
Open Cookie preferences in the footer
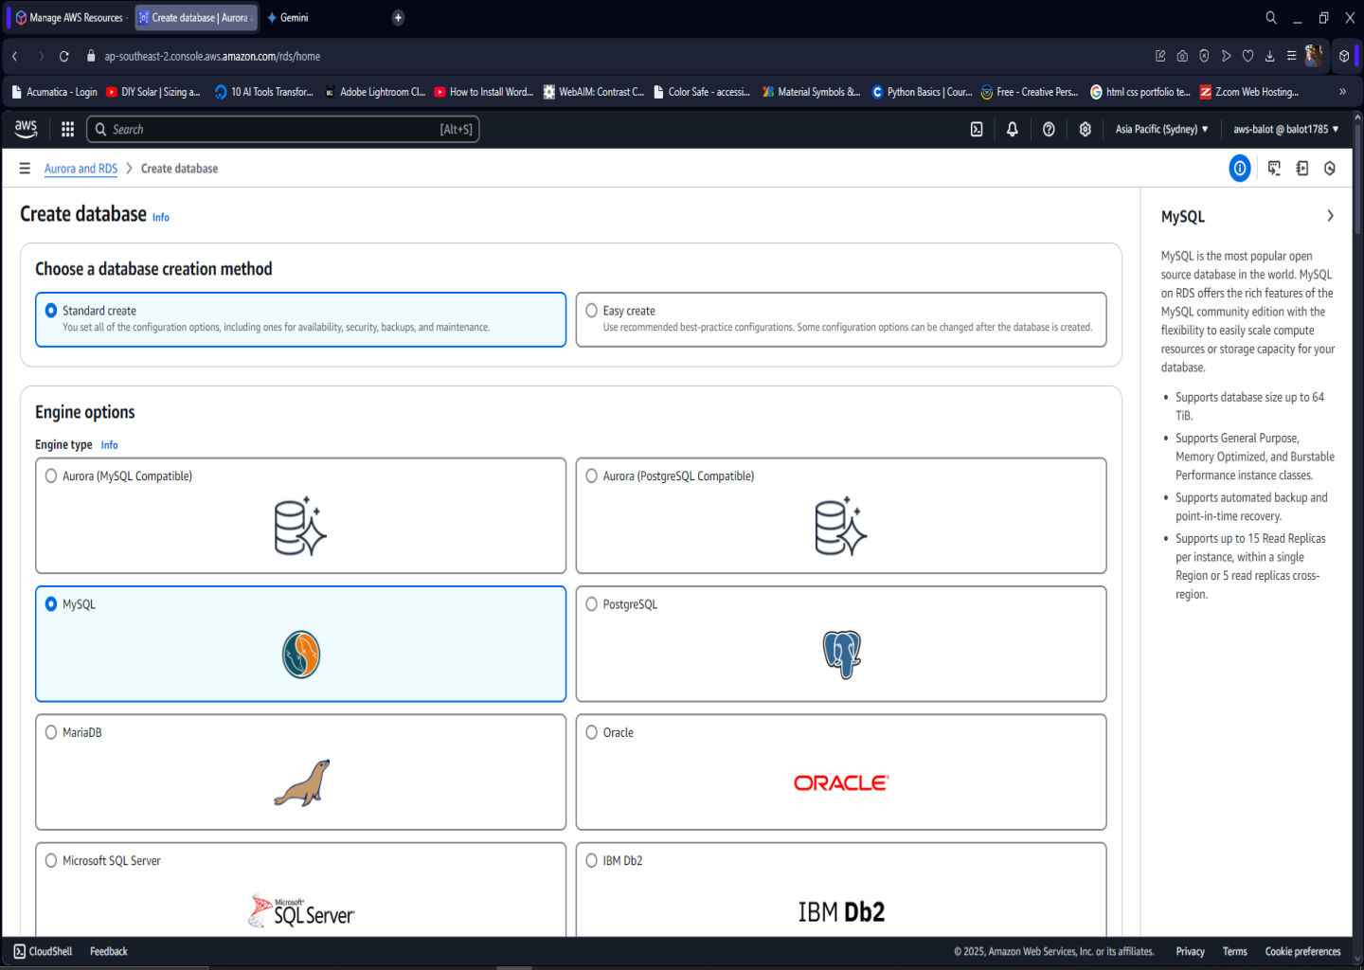(1303, 952)
